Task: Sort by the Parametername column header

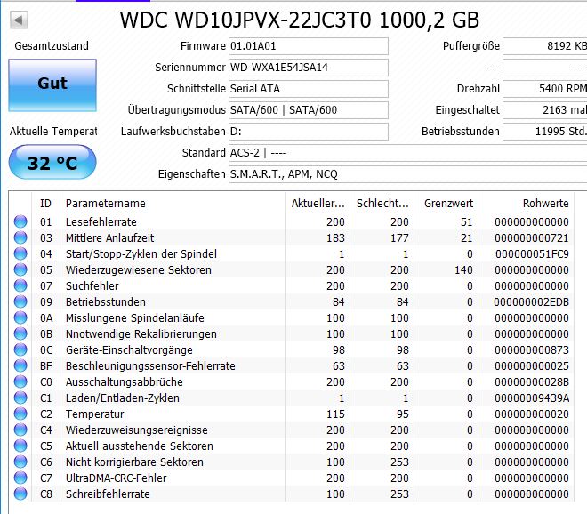Action: pyautogui.click(x=173, y=204)
